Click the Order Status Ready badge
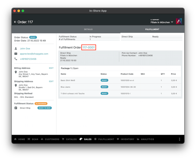 point(33,37)
